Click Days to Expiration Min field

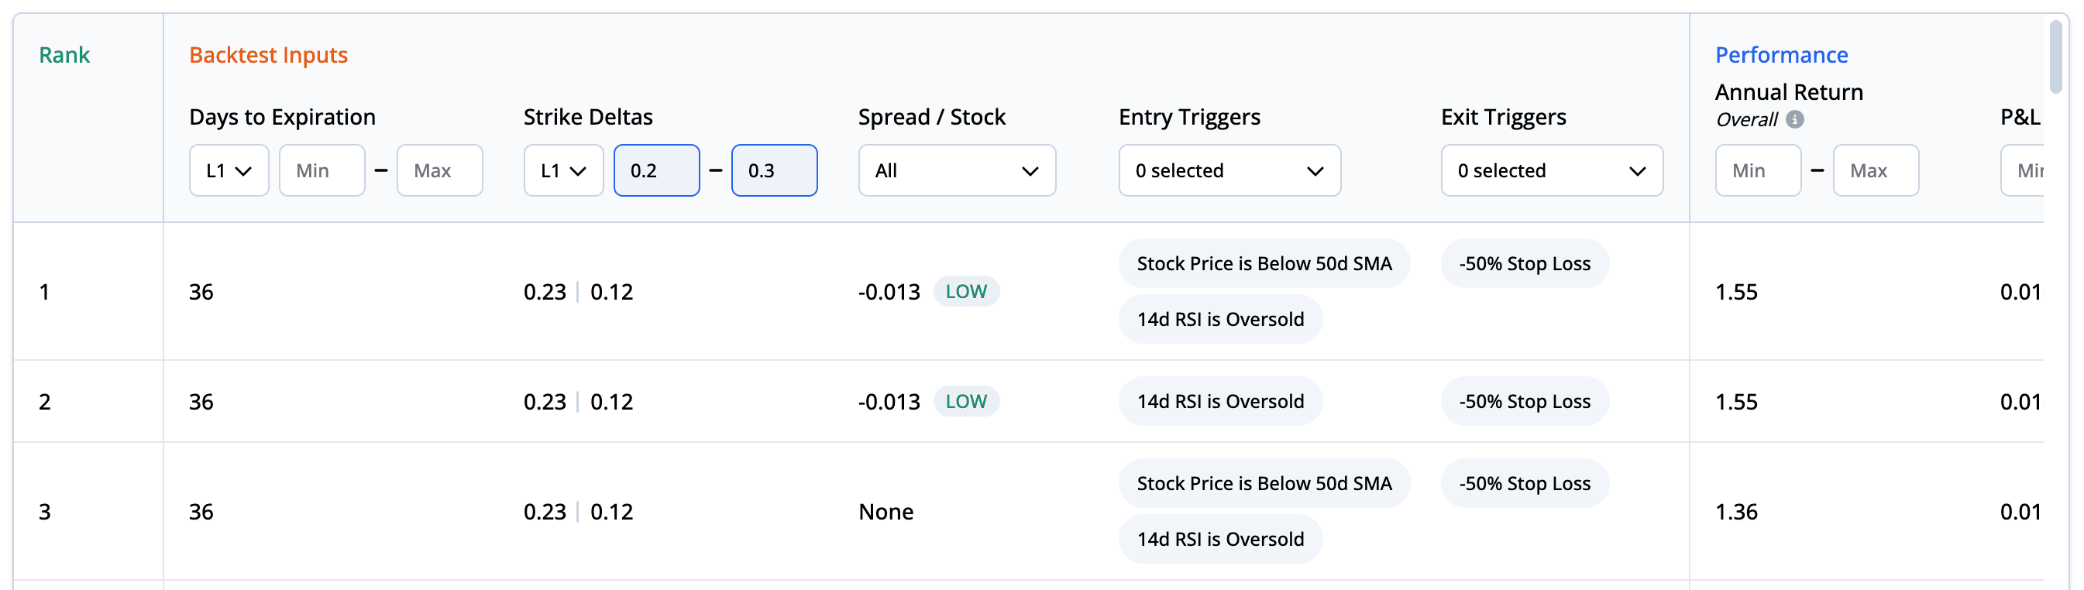point(322,170)
